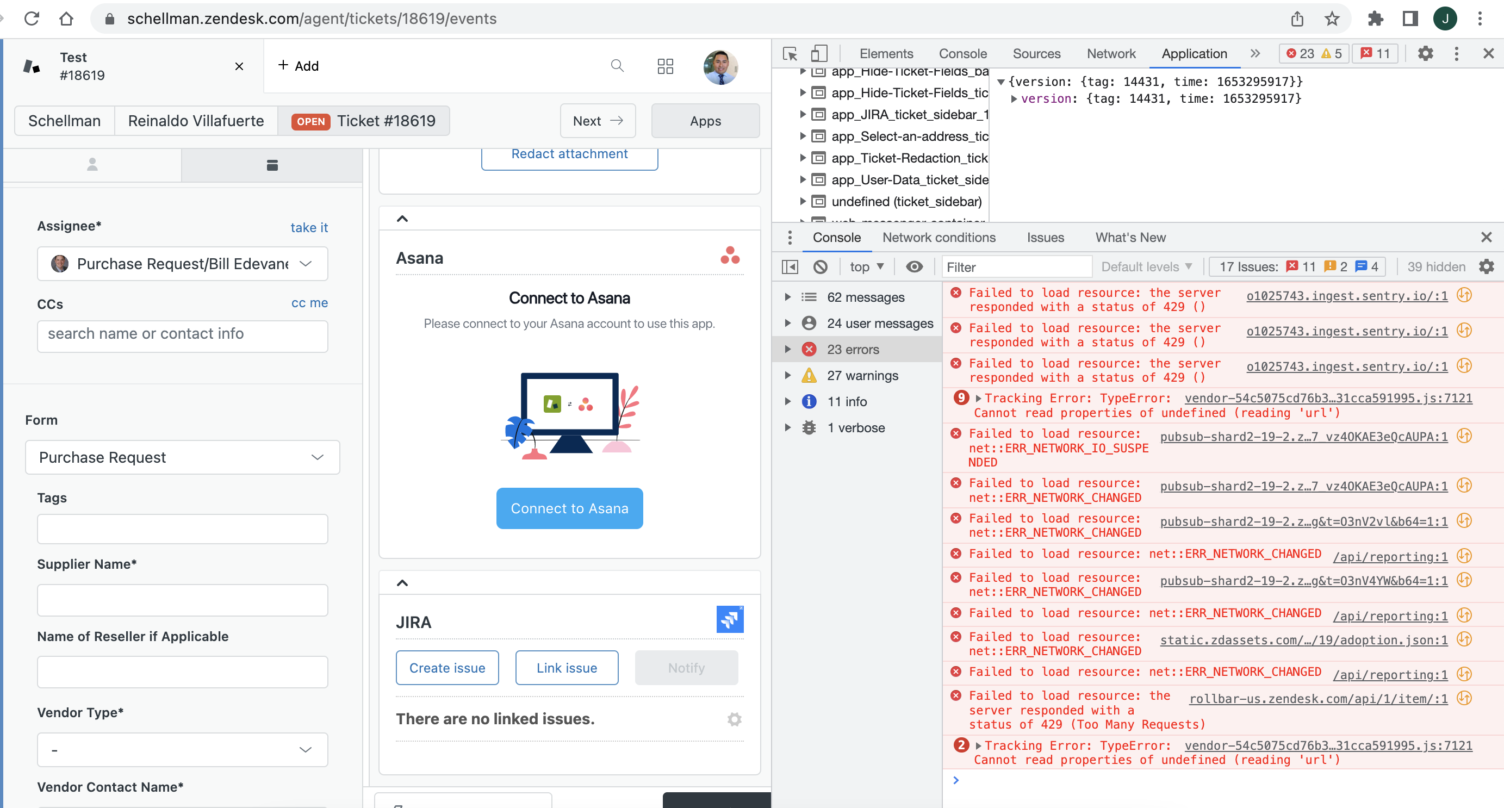Viewport: 1504px width, 808px height.
Task: Toggle live expression eye icon
Action: [x=915, y=267]
